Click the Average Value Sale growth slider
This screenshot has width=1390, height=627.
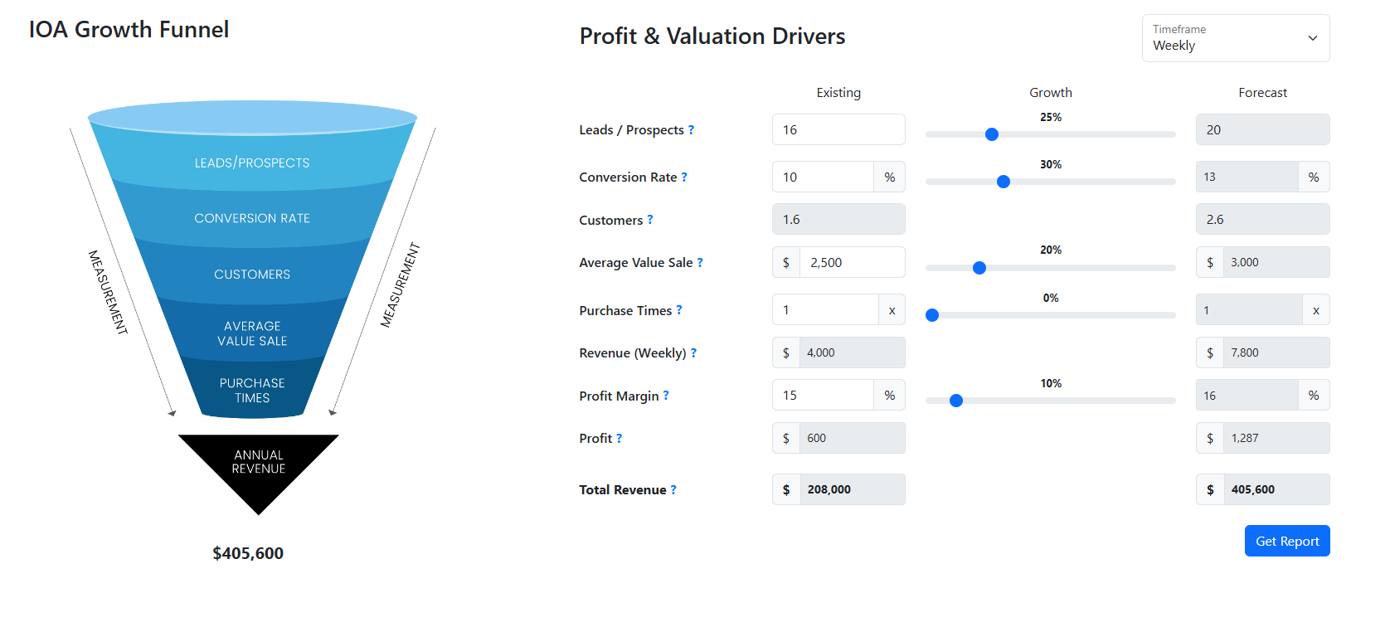[980, 268]
